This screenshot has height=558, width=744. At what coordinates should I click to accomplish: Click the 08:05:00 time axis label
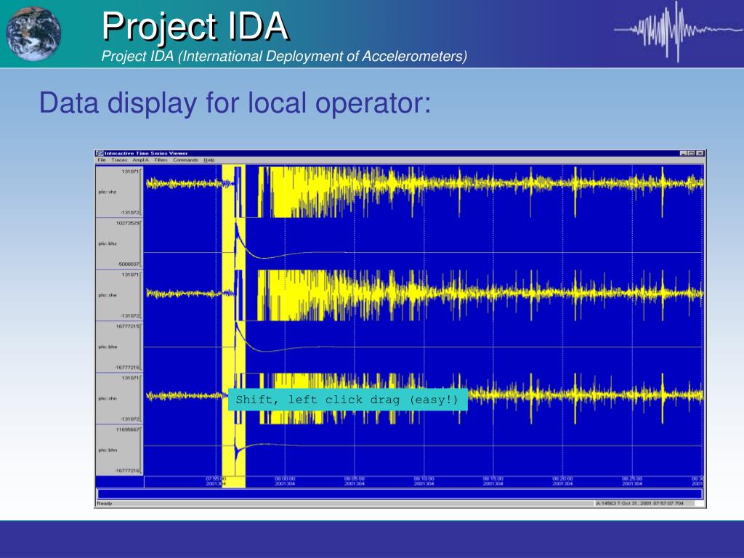tap(355, 481)
